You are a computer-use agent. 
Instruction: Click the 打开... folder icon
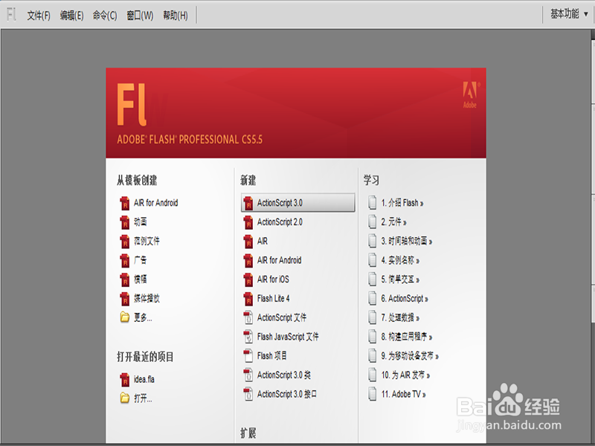[125, 398]
